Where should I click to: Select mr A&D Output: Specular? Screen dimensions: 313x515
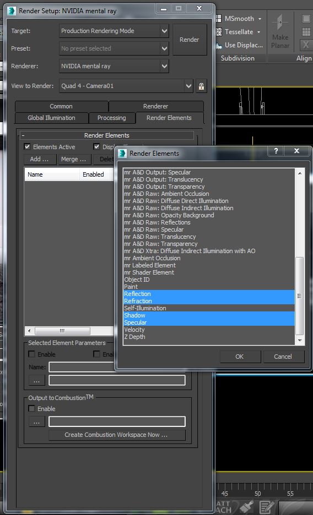tap(209, 172)
